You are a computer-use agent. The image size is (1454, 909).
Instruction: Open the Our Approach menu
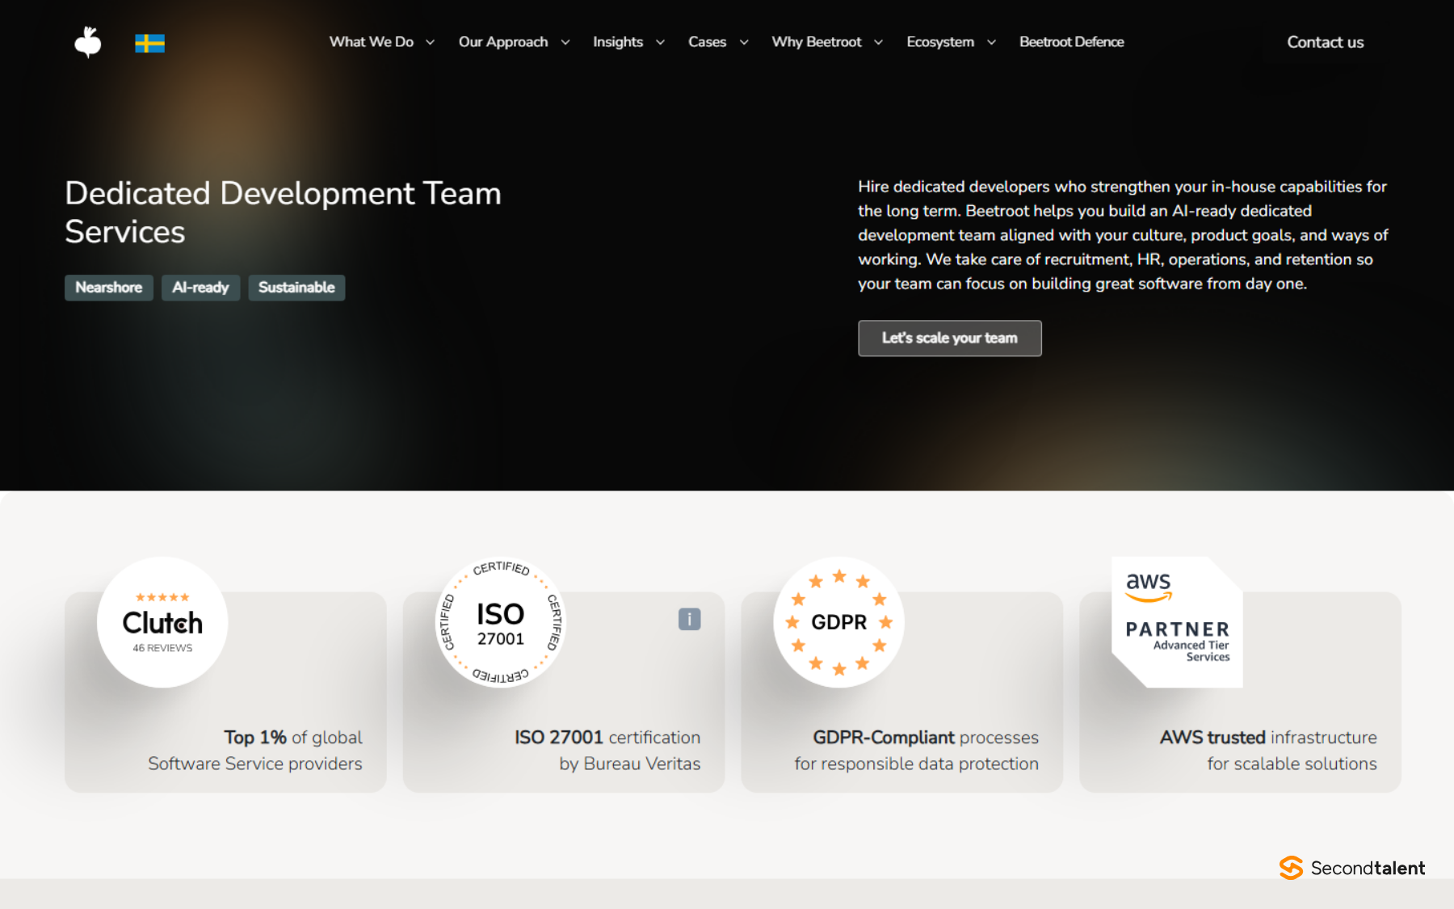pos(503,42)
